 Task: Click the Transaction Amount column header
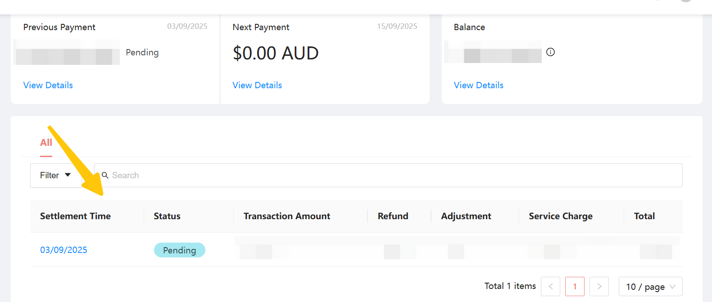pos(287,216)
